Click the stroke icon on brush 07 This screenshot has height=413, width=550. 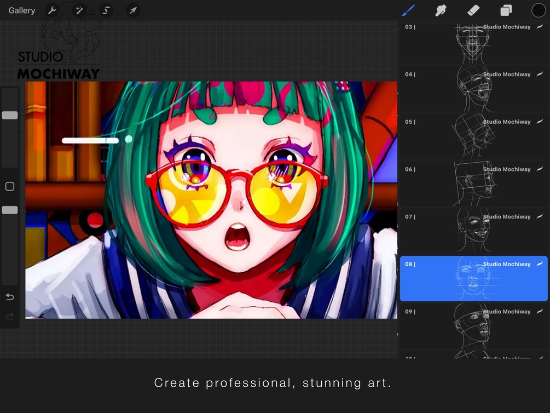[x=540, y=216]
